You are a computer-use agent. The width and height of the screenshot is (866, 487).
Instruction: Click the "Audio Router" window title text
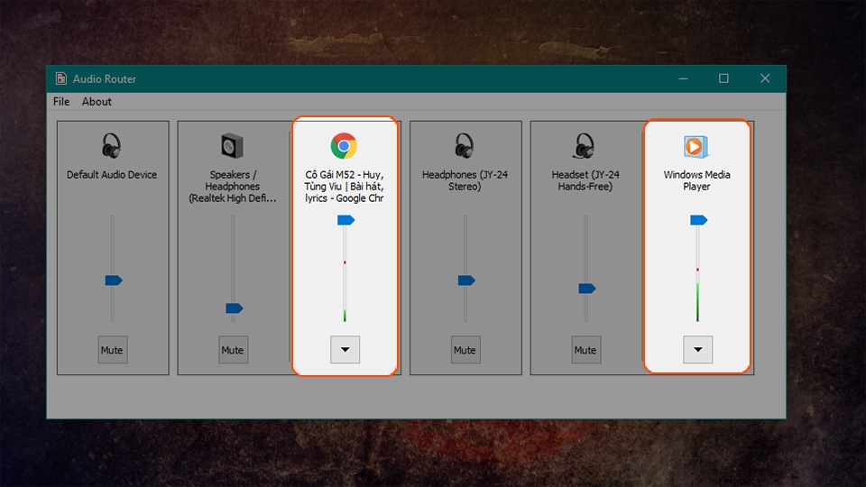coord(105,79)
